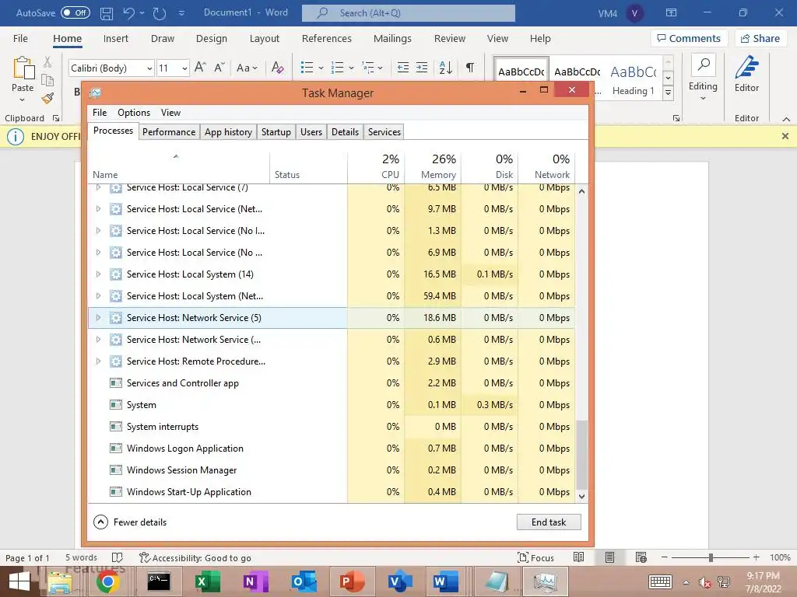Click the Sort A-Z icon
Screen dimensions: 797x597
click(446, 68)
